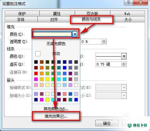Increase line weight with the up spinner
Image resolution: width=150 pixels, height=131 pixels.
[124, 63]
